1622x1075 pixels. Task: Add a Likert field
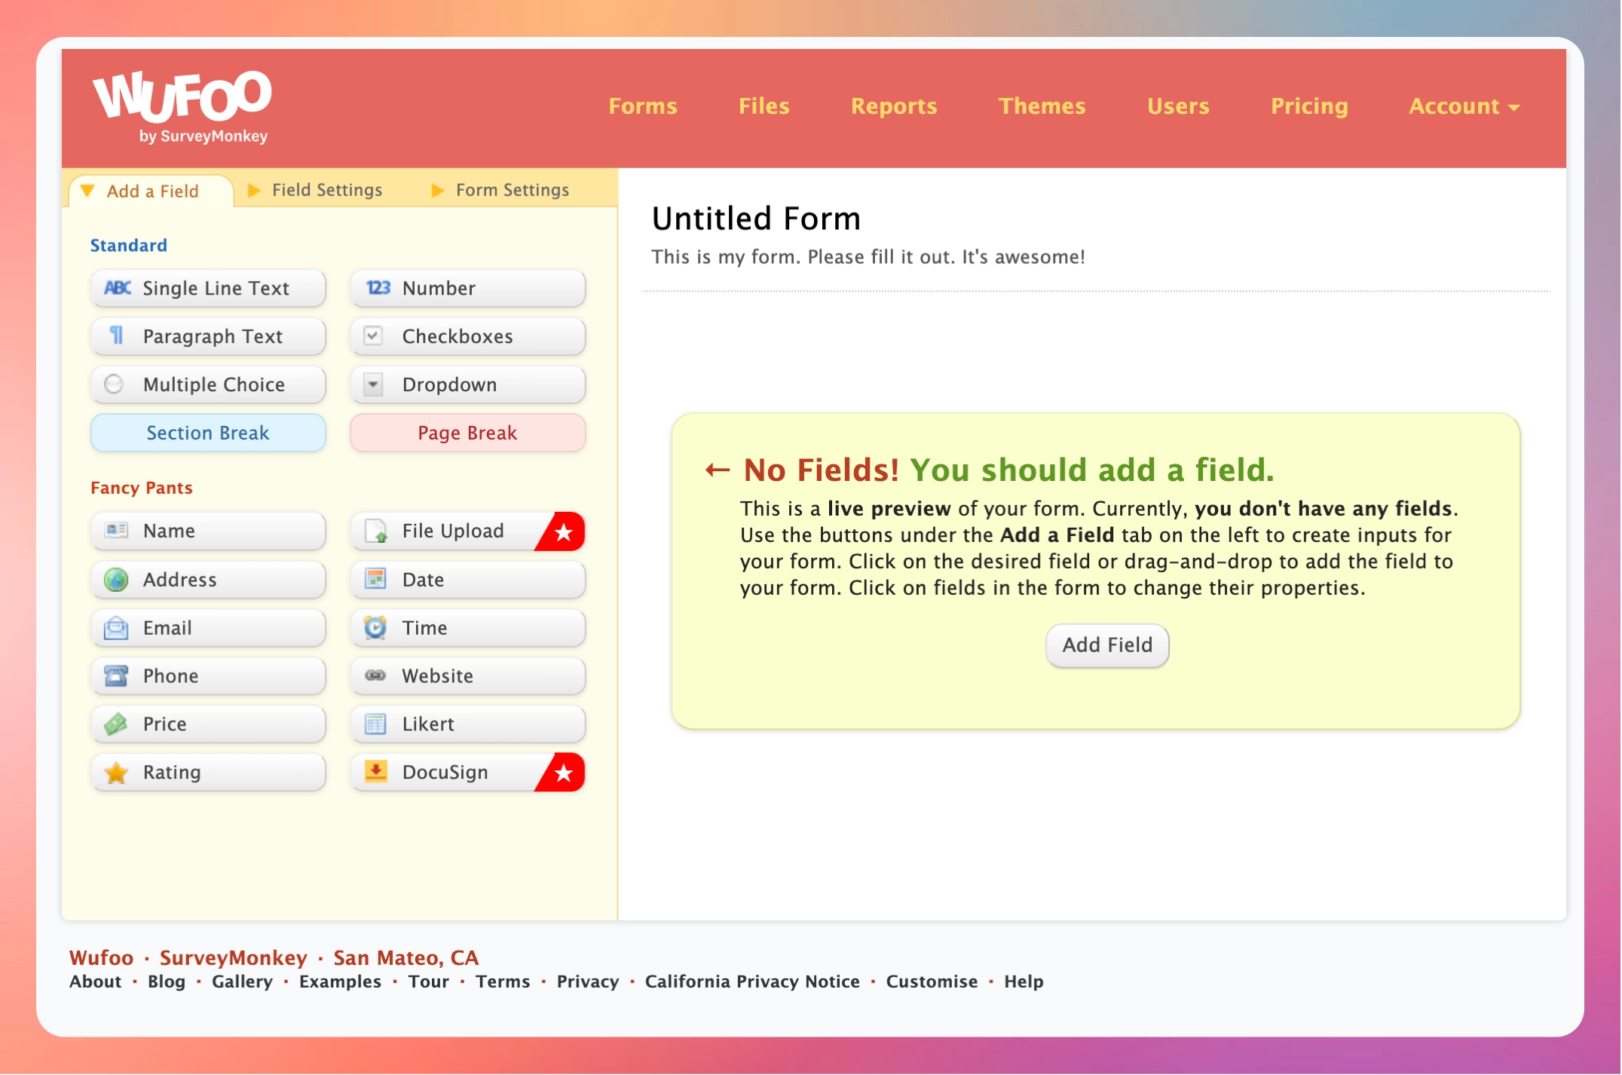pos(467,724)
